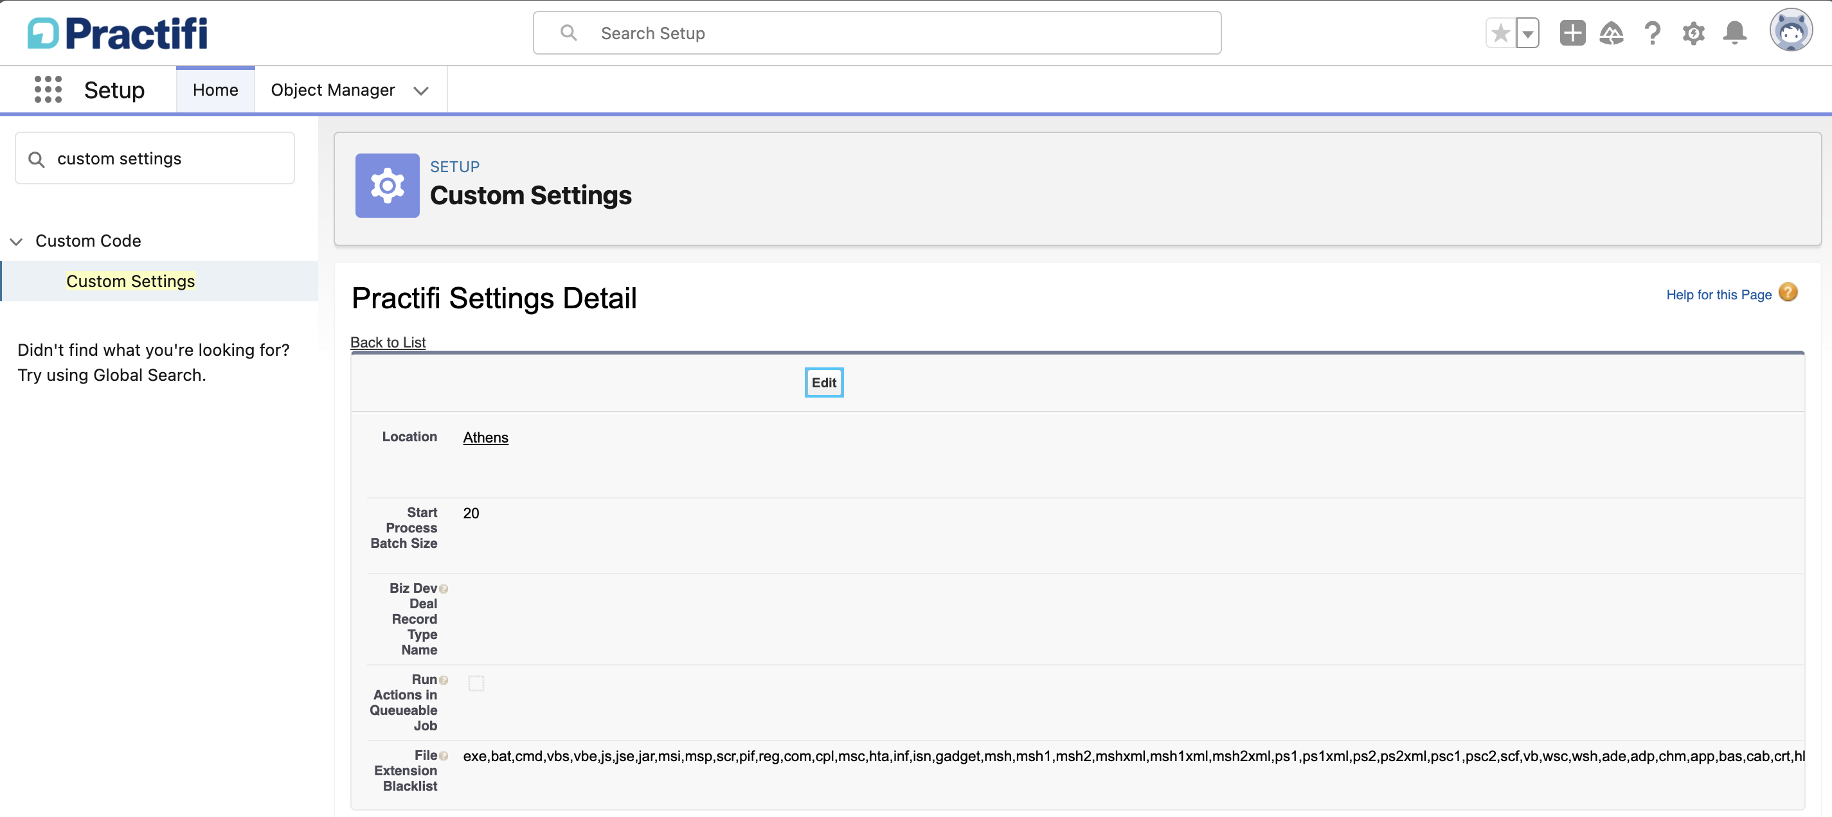Image resolution: width=1832 pixels, height=817 pixels.
Task: Click the Search Setup field
Action: (x=877, y=33)
